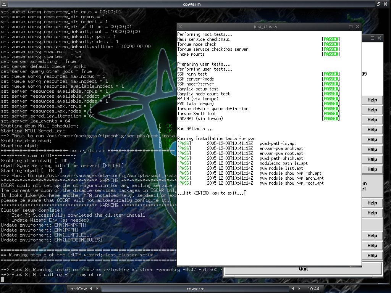Screen dimensions: 391x293
Task: Click the topmost Help button
Action: coord(372,100)
